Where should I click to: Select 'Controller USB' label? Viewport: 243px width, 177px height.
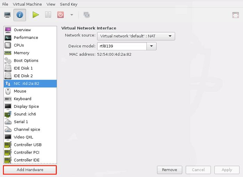(28, 145)
